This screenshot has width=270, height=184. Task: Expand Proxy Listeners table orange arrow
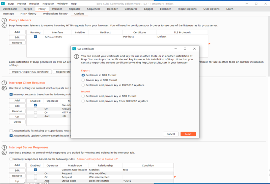click(209, 44)
